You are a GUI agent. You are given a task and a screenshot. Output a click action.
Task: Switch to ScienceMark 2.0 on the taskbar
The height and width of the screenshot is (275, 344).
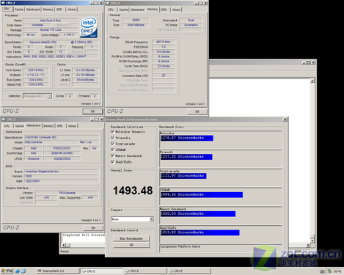pos(57,271)
